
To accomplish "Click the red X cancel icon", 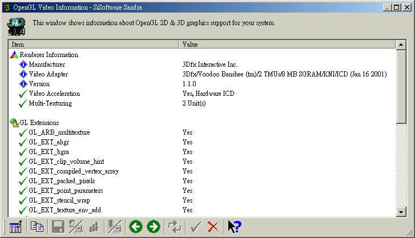I will coord(213,227).
